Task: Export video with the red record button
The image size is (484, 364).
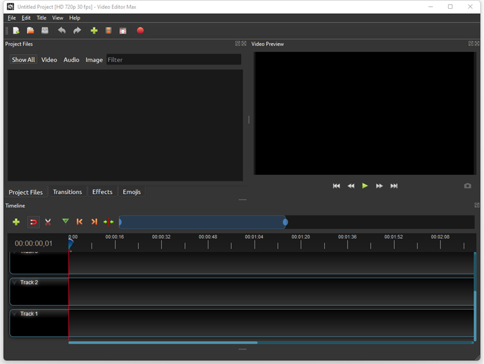Action: (140, 30)
